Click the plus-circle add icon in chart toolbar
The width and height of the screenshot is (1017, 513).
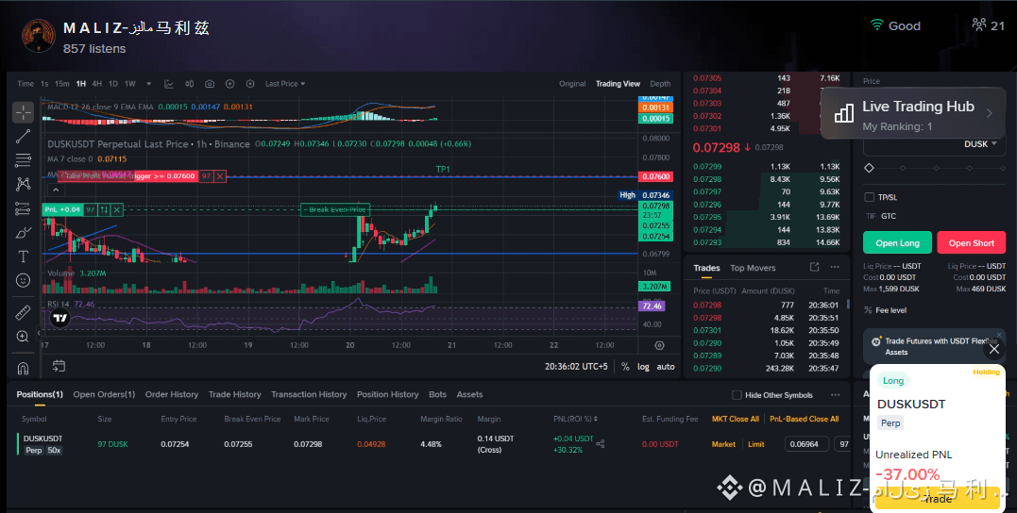click(x=229, y=84)
